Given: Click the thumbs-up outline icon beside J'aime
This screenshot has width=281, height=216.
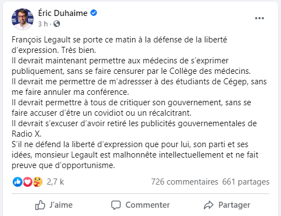Looking at the screenshot, I should click(40, 205).
